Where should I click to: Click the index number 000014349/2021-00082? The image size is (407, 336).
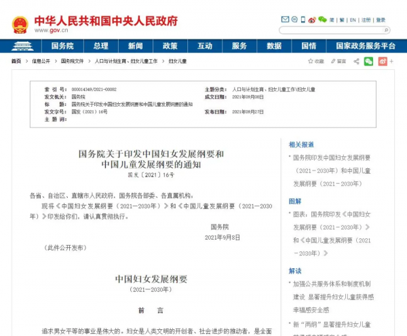94,90
